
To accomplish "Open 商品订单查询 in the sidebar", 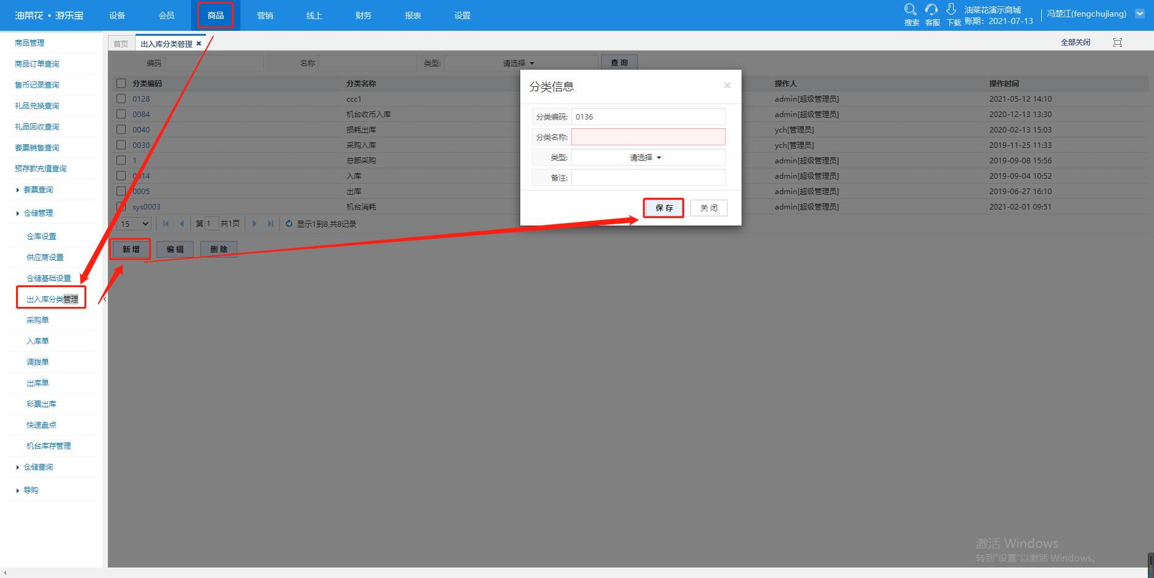I will pyautogui.click(x=37, y=64).
